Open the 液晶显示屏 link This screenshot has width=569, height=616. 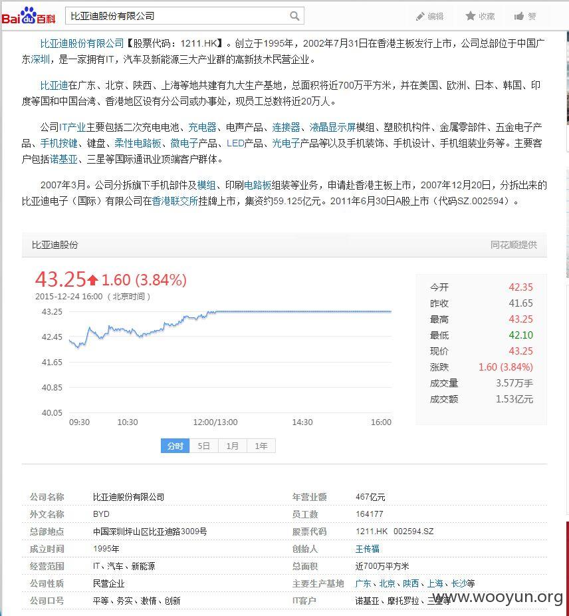click(332, 127)
